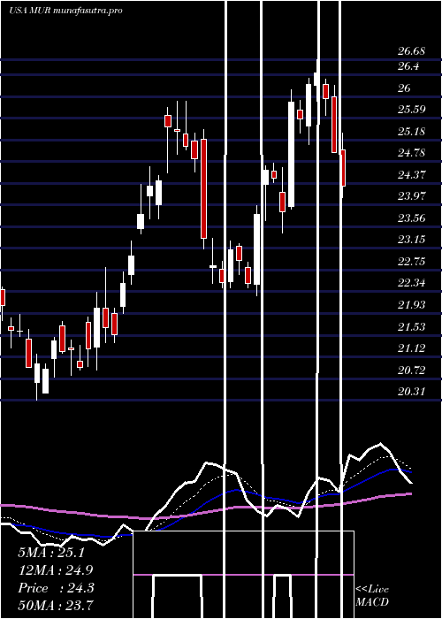Click the 23.97 price axis label
This screenshot has height=619, width=442.
[x=412, y=195]
